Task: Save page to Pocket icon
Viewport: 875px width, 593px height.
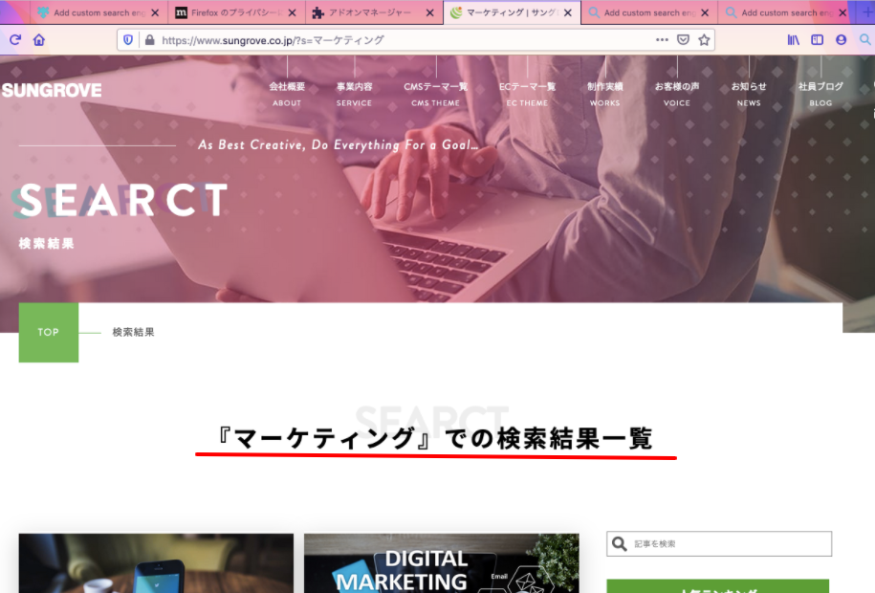Action: pos(683,40)
